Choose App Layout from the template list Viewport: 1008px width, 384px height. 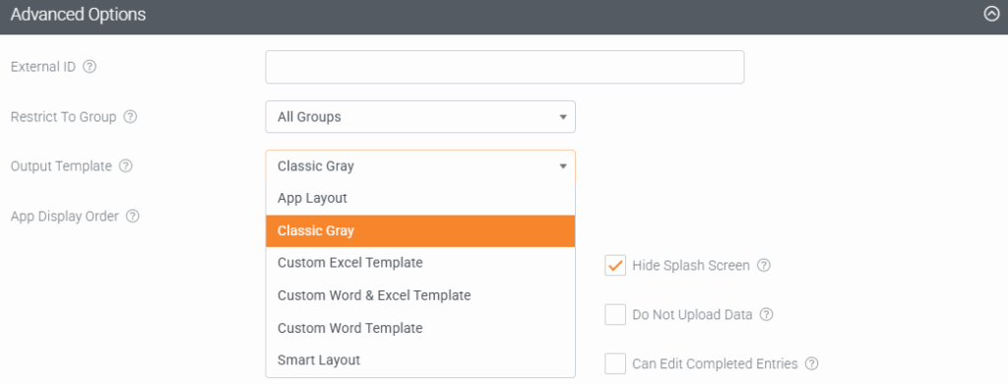click(x=420, y=198)
